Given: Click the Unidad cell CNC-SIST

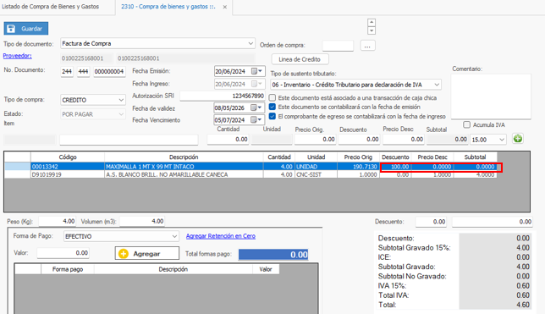Looking at the screenshot, I should pyautogui.click(x=316, y=174).
